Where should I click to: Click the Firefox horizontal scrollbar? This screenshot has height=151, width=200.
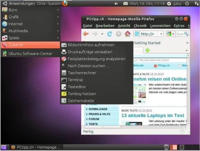103,127
